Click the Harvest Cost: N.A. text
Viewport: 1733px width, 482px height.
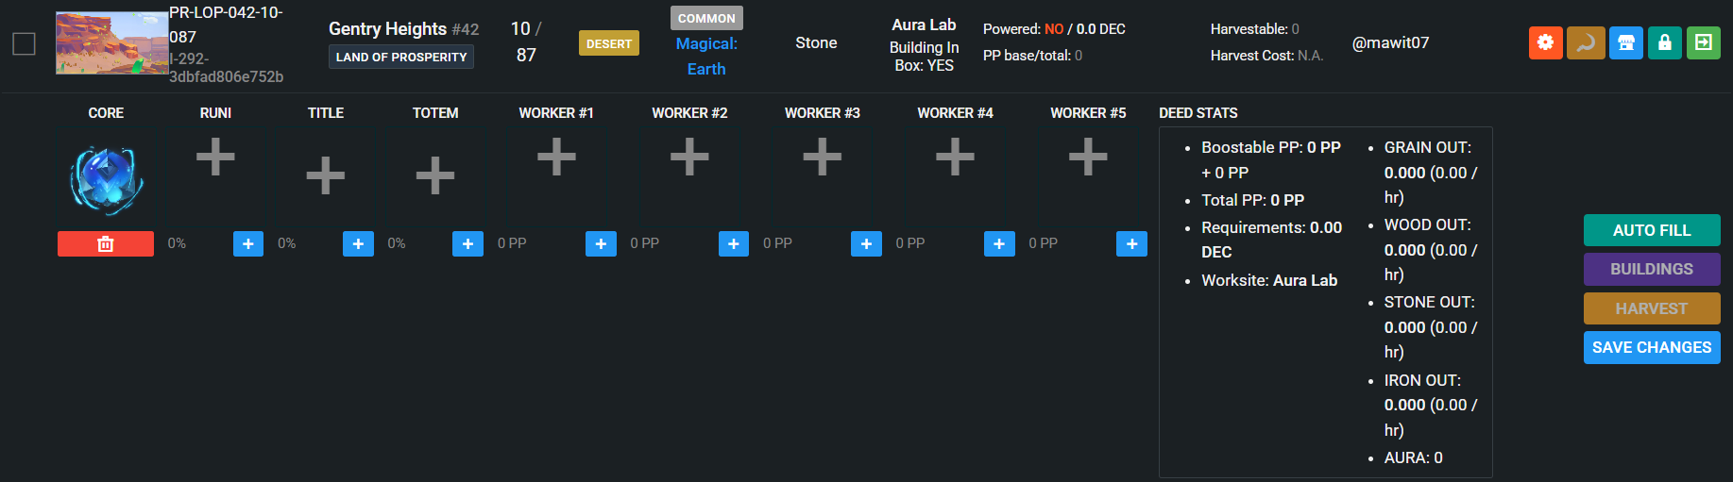pyautogui.click(x=1266, y=56)
